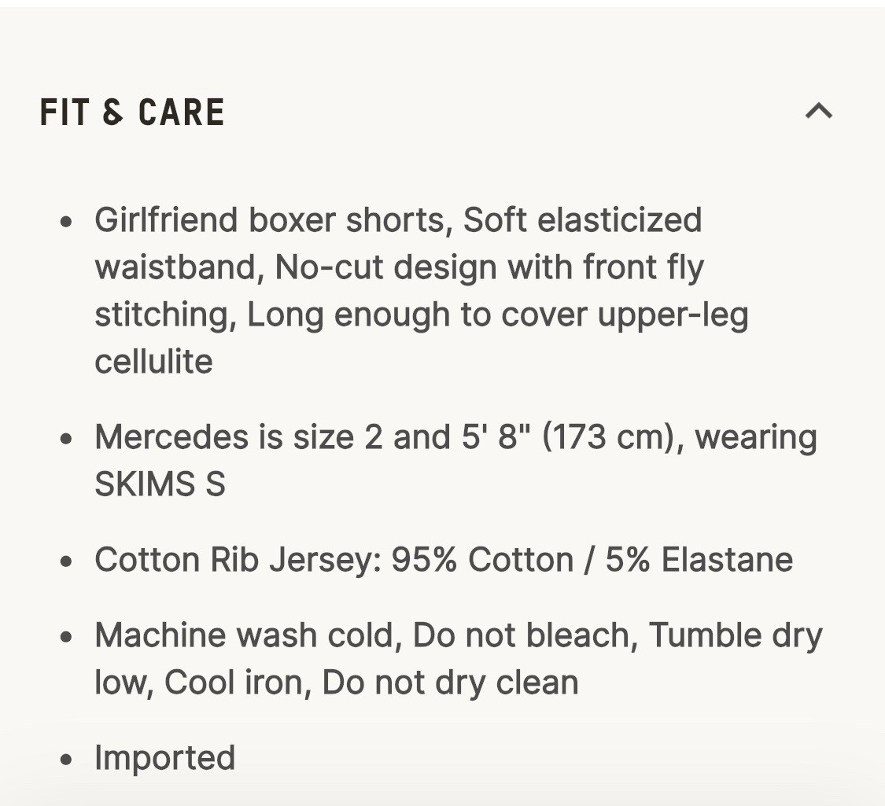Viewport: 885px width, 806px height.
Task: Click the Long enough to cover upper-leg text
Action: (x=497, y=315)
